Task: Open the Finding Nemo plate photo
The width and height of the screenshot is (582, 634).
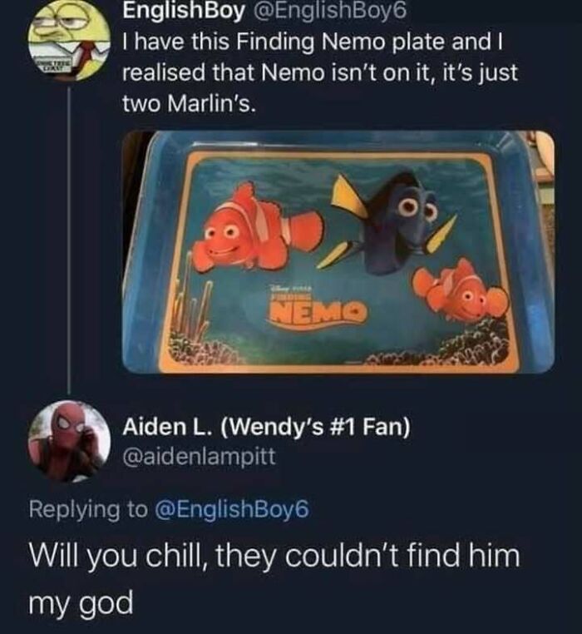Action: (338, 252)
